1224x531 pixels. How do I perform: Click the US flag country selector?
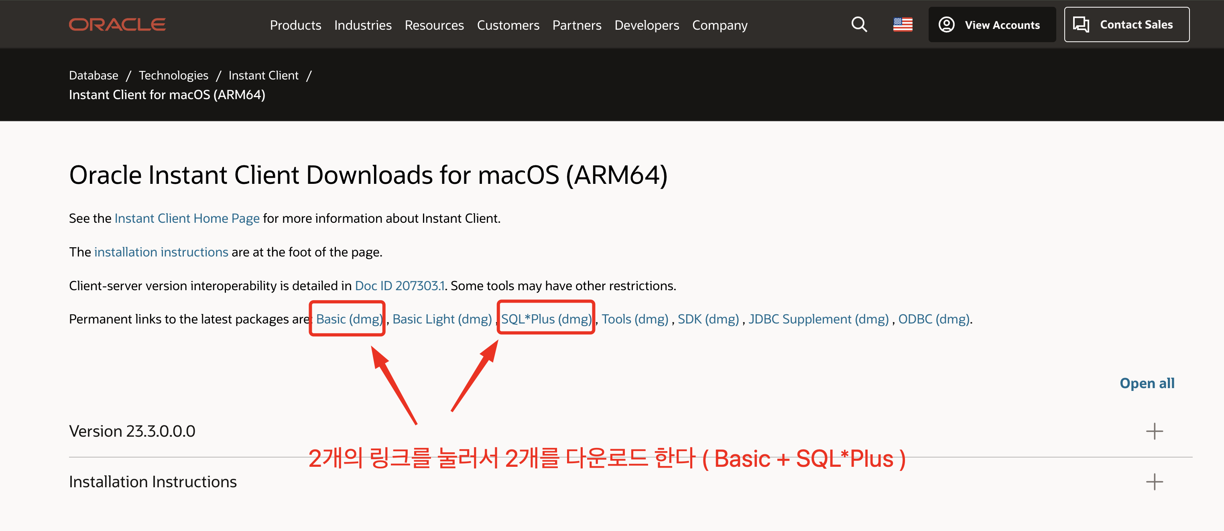coord(902,25)
